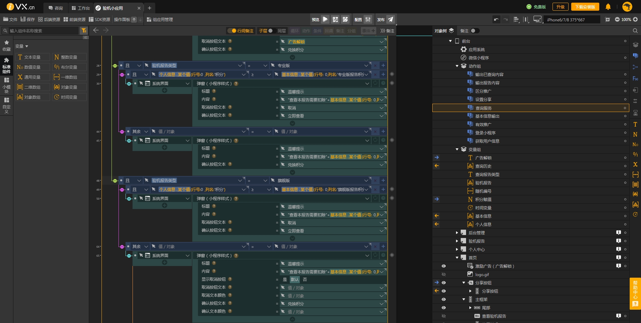Viewport: 641px width, 323px height.
Task: Open a new tab with plus button
Action: [150, 8]
